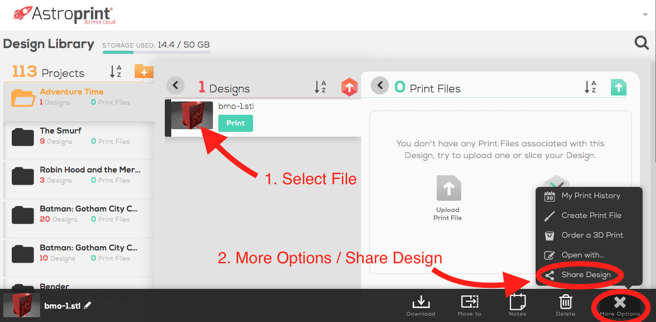Sort the projects list alphabetically
Screen dimensions: 656x322
coord(116,72)
